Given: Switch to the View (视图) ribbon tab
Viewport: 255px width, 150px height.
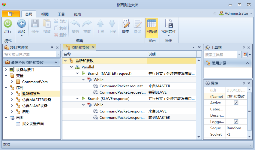Looking at the screenshot, I should (x=45, y=14).
